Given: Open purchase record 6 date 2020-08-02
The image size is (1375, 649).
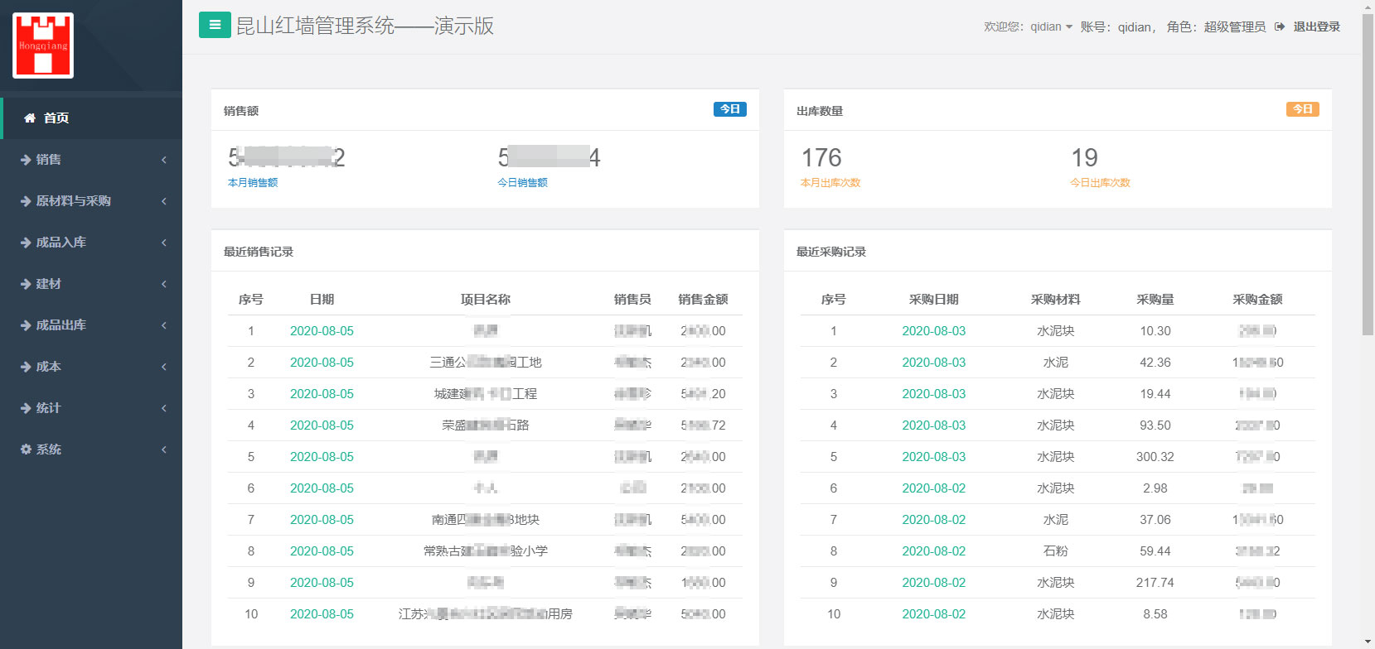Looking at the screenshot, I should pyautogui.click(x=934, y=488).
